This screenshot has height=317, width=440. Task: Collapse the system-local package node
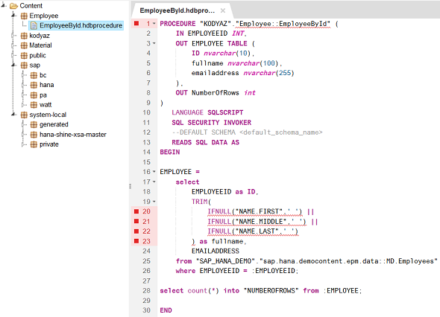(13, 115)
